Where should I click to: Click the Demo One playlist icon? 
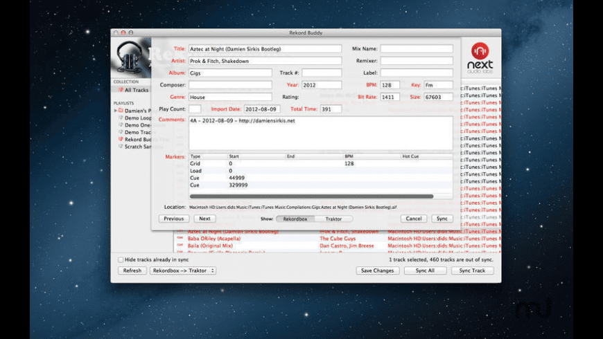point(121,125)
